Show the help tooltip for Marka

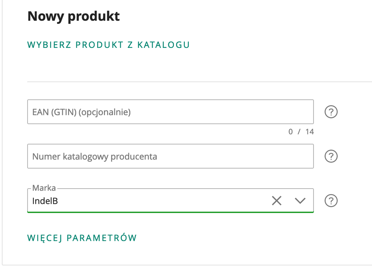pos(331,201)
